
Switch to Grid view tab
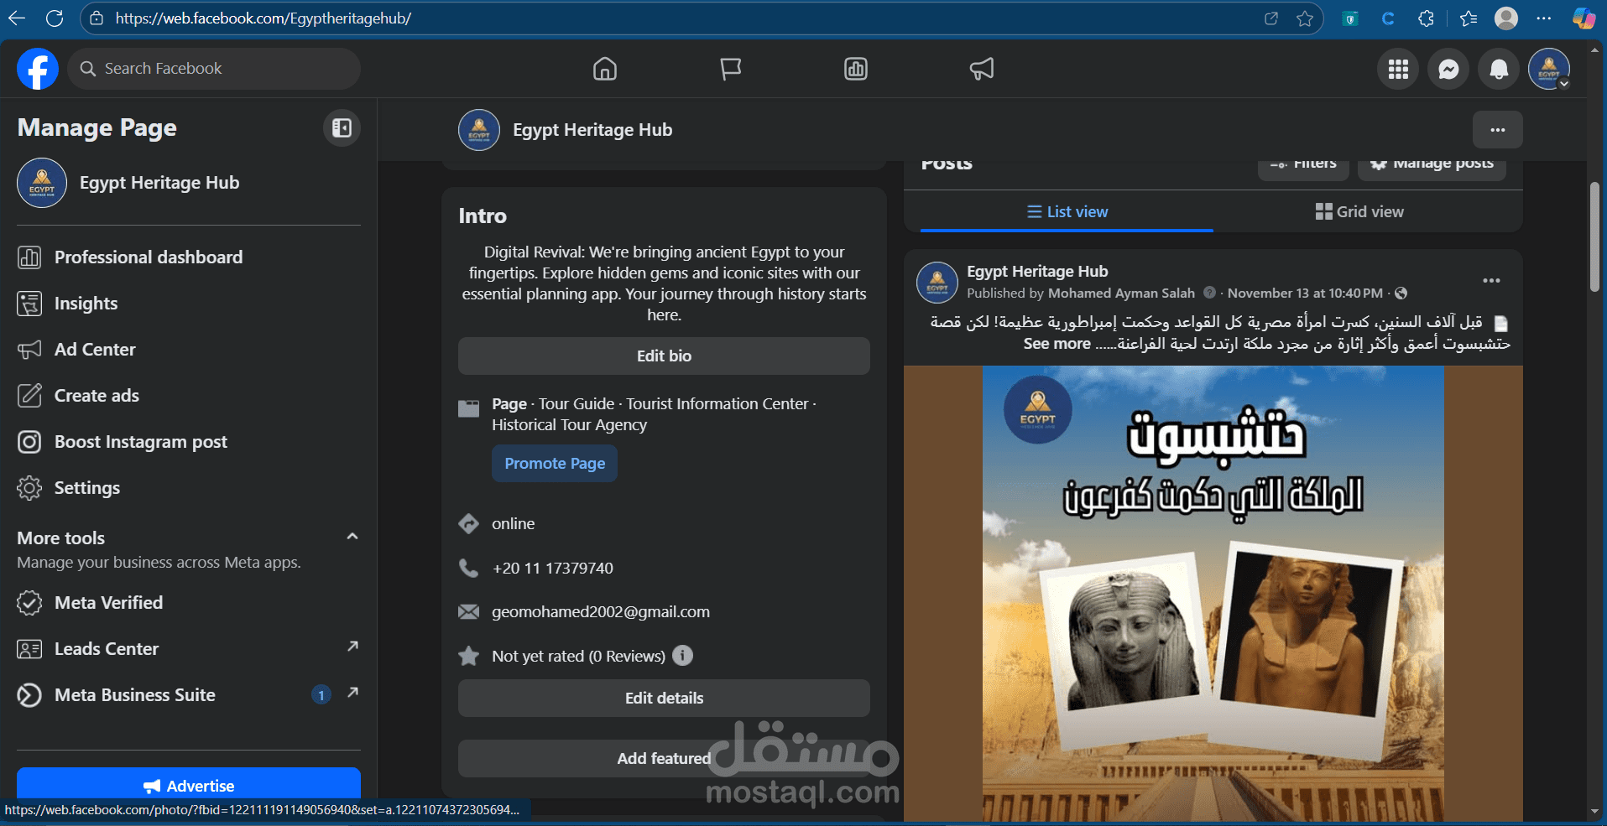[1359, 212]
